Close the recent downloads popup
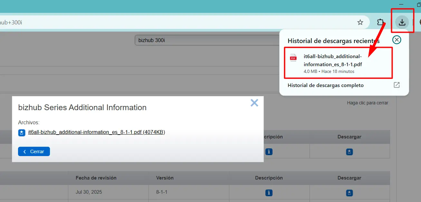The image size is (421, 202). click(397, 40)
